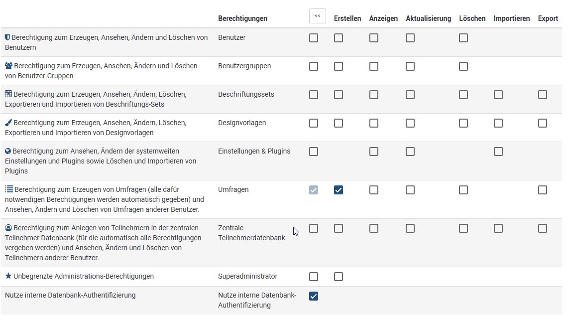Click the star icon for Superadministrator
Image resolution: width=569 pixels, height=321 pixels.
(8, 276)
